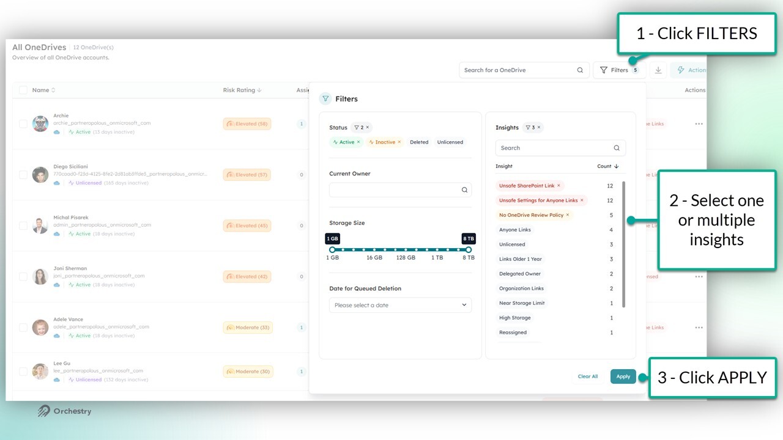Click the Insights search field
This screenshot has width=783, height=440.
tap(560, 148)
